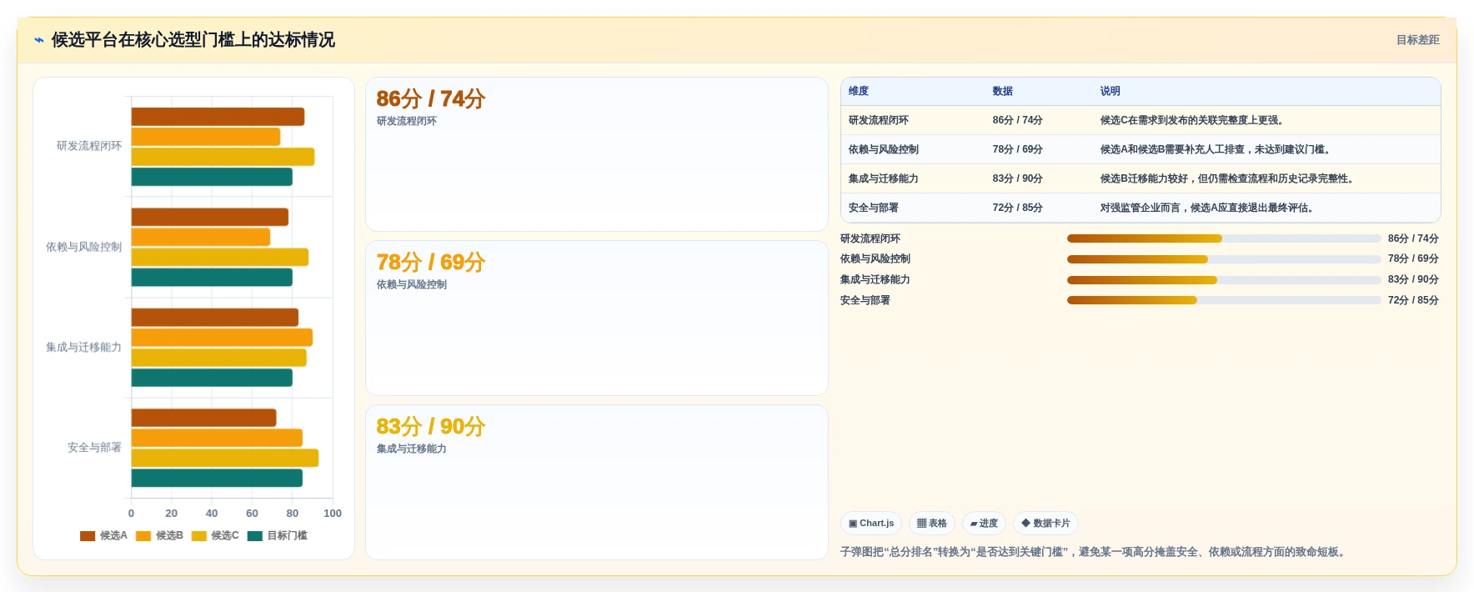
Task: Toggle 目标门槛 series in chart legend
Action: 277,535
